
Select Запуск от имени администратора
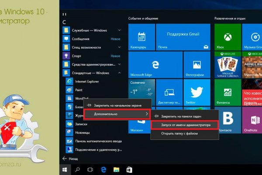point(186,125)
